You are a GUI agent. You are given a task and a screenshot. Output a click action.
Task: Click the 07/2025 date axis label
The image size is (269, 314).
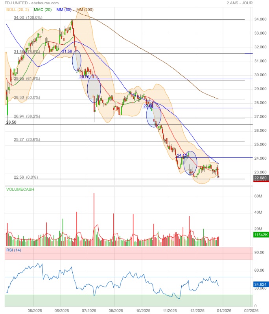pyautogui.click(x=89, y=310)
